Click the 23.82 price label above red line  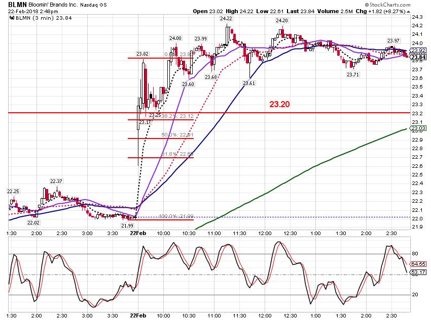pyautogui.click(x=142, y=54)
